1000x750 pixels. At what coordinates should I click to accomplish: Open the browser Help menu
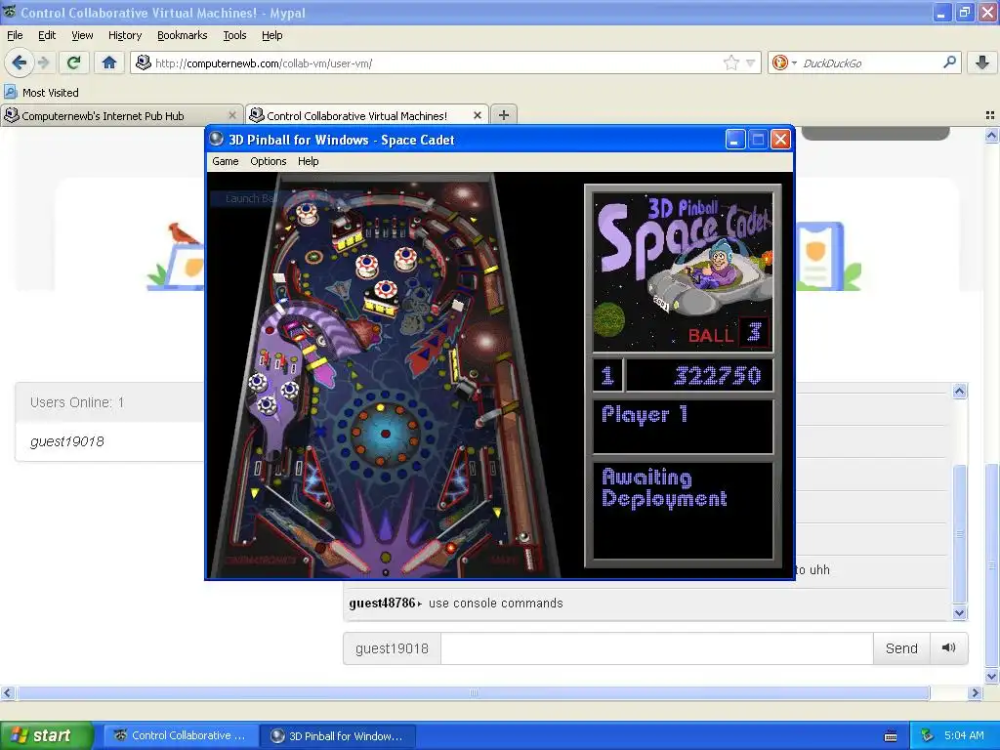click(271, 35)
